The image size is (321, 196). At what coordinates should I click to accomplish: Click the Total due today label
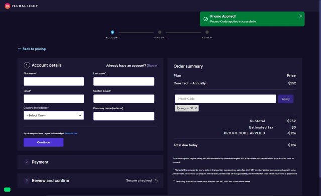click(x=186, y=145)
